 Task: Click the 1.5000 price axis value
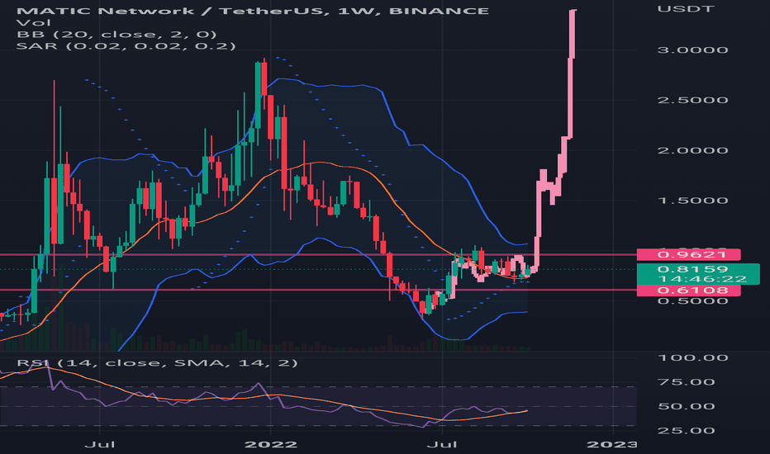692,201
